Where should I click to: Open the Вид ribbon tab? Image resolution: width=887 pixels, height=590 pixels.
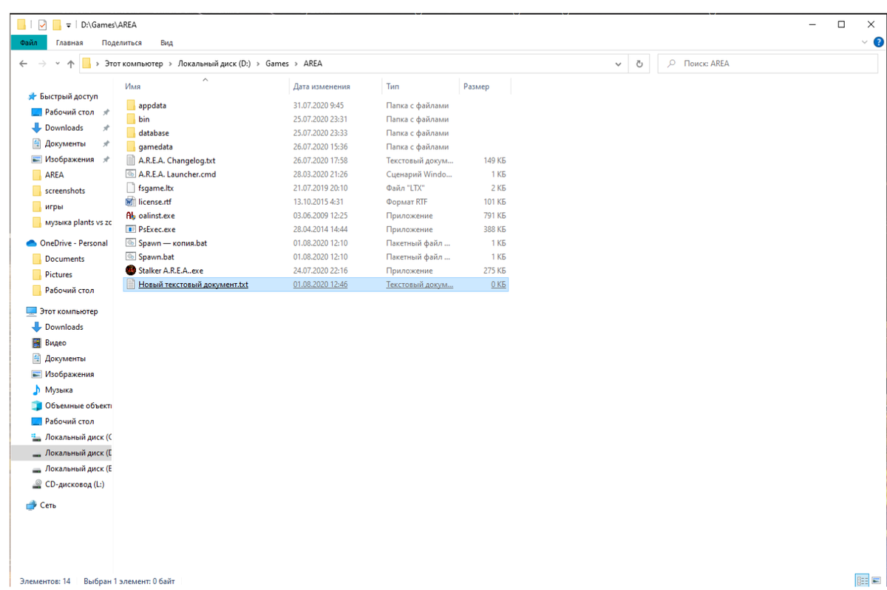click(166, 43)
